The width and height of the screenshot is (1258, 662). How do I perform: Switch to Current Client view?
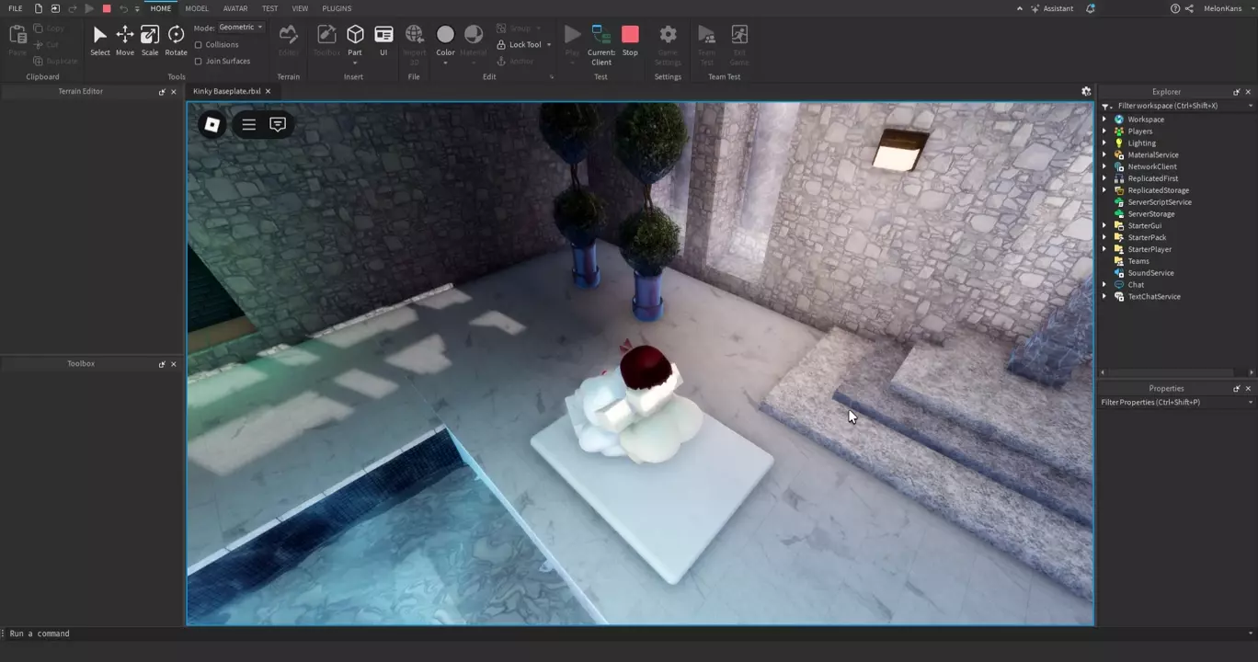[601, 41]
